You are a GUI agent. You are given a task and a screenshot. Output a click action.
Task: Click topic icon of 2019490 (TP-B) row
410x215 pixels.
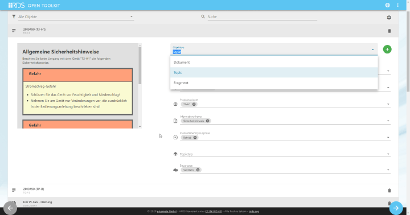pyautogui.click(x=14, y=190)
